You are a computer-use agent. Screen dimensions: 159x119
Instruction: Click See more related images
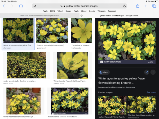click(151, 92)
